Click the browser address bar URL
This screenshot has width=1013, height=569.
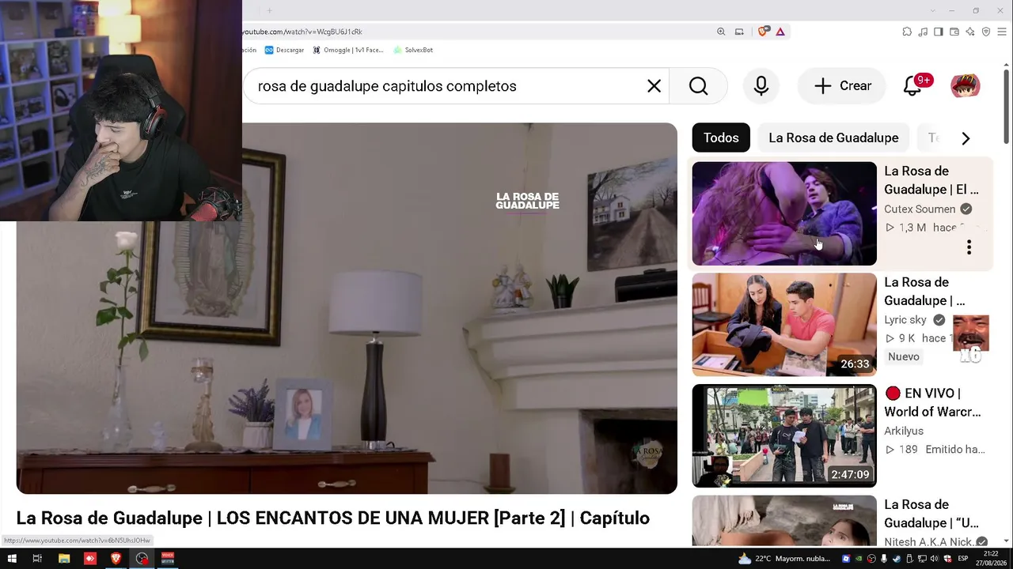302,32
